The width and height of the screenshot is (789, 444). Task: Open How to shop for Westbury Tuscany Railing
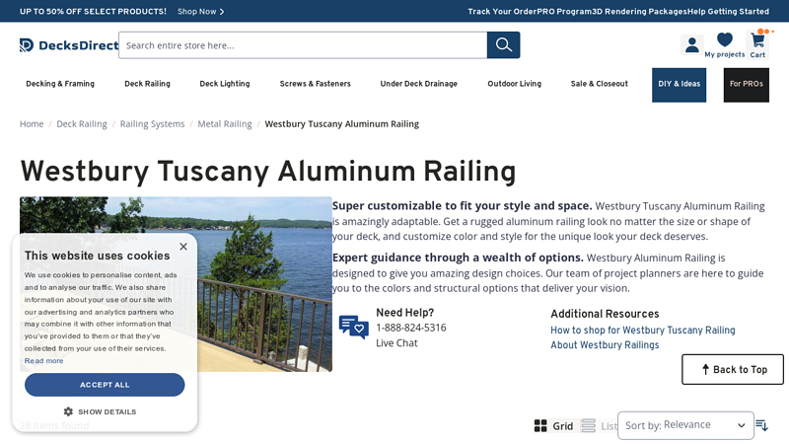click(643, 331)
